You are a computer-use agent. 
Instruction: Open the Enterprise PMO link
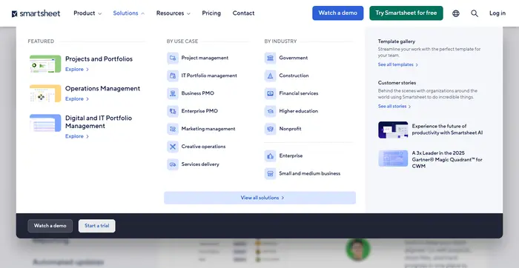pos(199,111)
